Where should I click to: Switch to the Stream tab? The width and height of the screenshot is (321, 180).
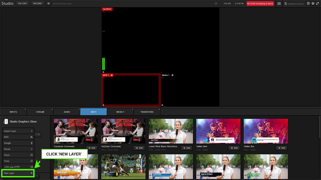pyautogui.click(x=40, y=112)
